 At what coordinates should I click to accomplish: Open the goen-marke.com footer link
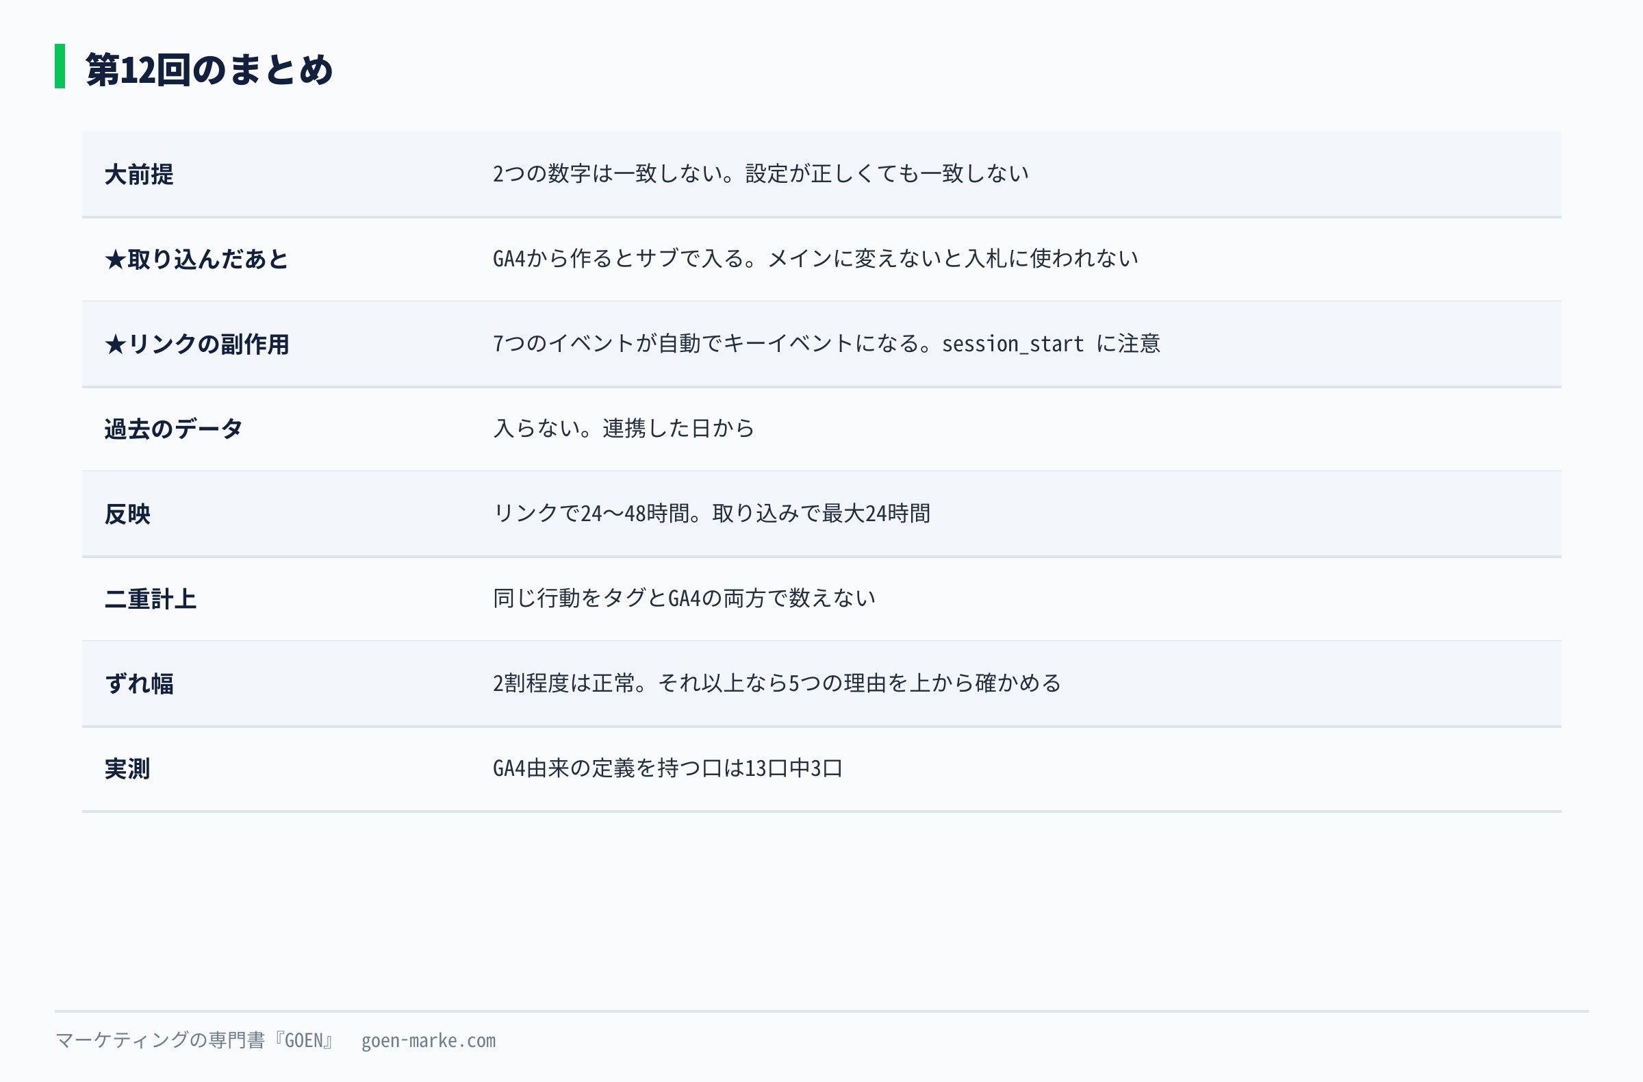pyautogui.click(x=429, y=1041)
